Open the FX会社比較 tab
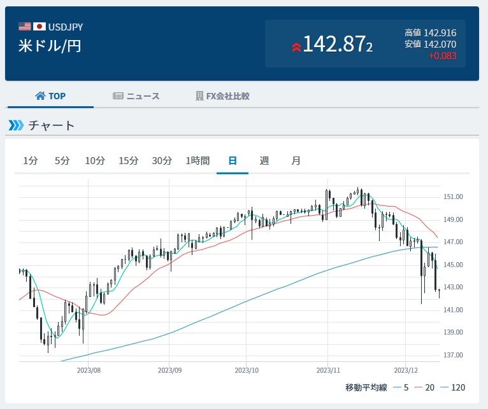The height and width of the screenshot is (409, 488). 227,96
